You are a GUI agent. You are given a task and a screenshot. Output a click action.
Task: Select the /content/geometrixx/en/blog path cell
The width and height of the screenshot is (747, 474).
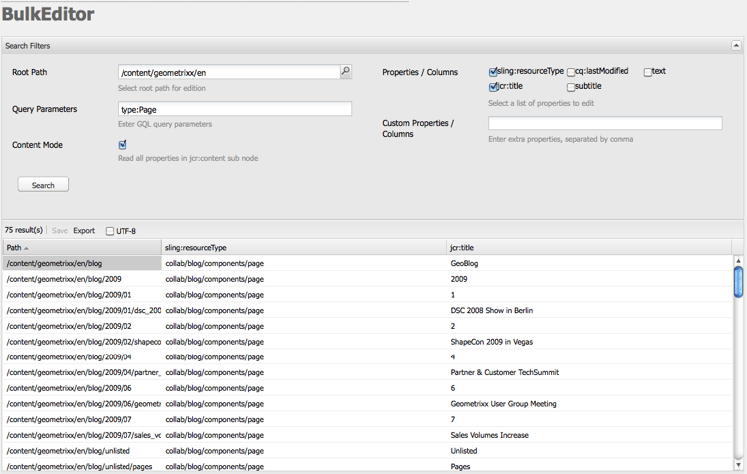tap(83, 263)
